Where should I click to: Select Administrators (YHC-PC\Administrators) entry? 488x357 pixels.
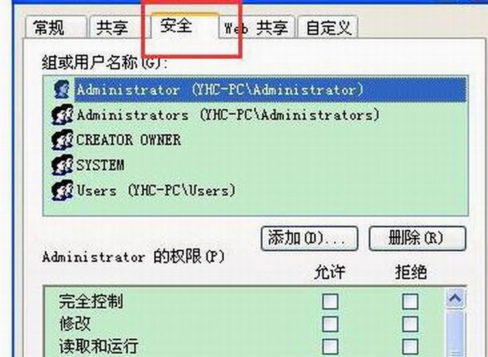(228, 115)
